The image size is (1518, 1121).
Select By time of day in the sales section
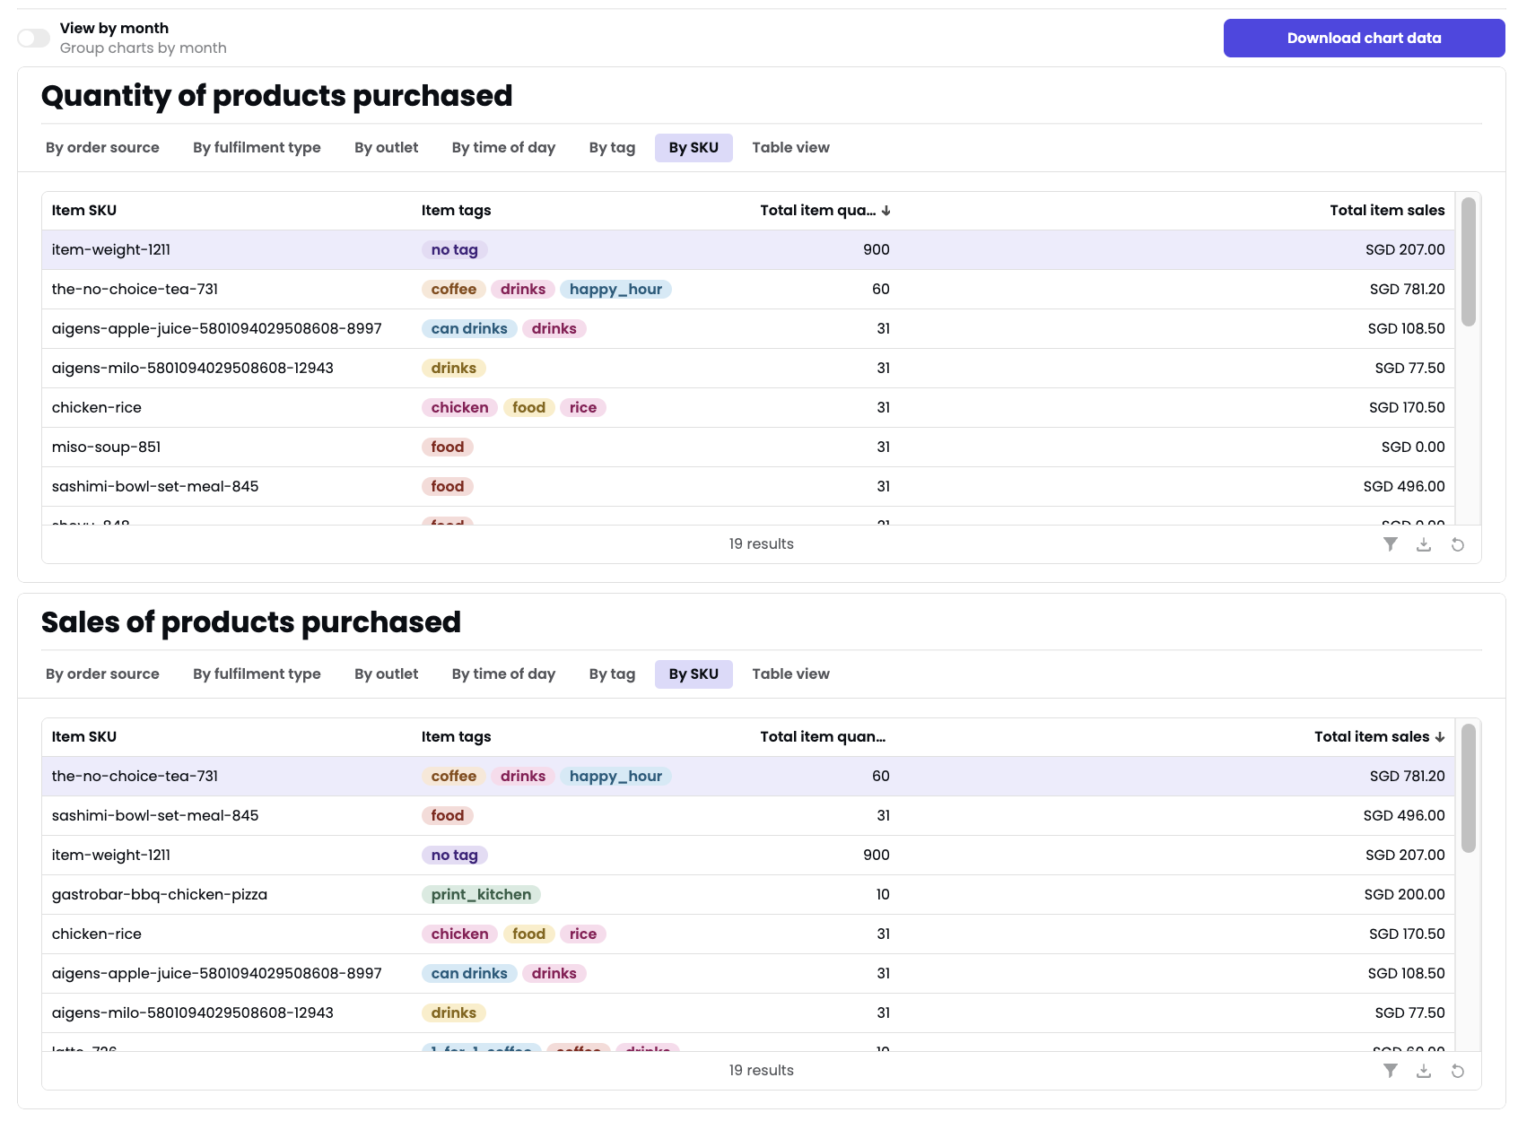coord(503,673)
